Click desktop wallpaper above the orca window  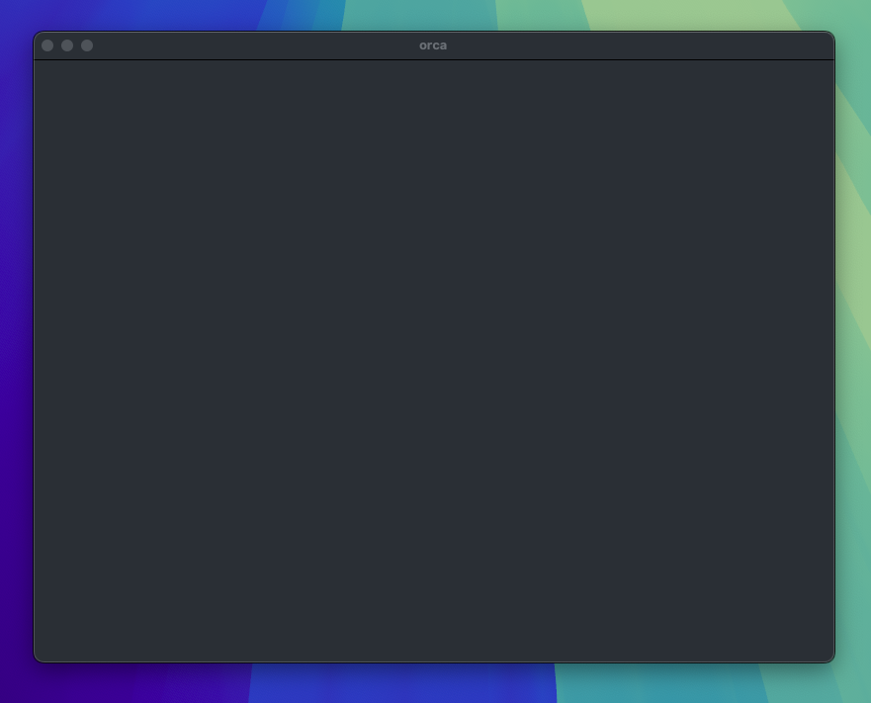click(x=434, y=14)
